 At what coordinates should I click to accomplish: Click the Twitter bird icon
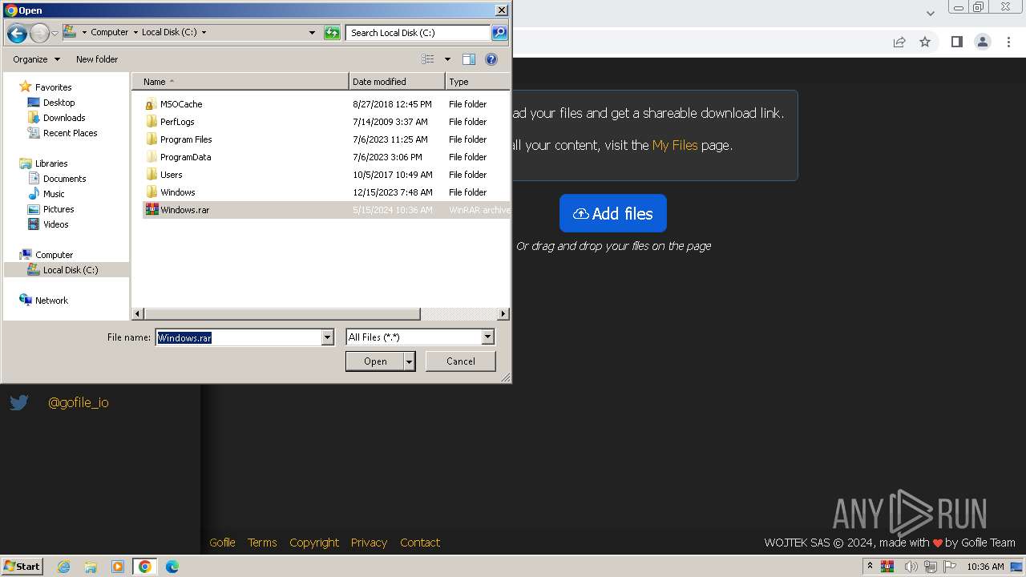coord(19,402)
